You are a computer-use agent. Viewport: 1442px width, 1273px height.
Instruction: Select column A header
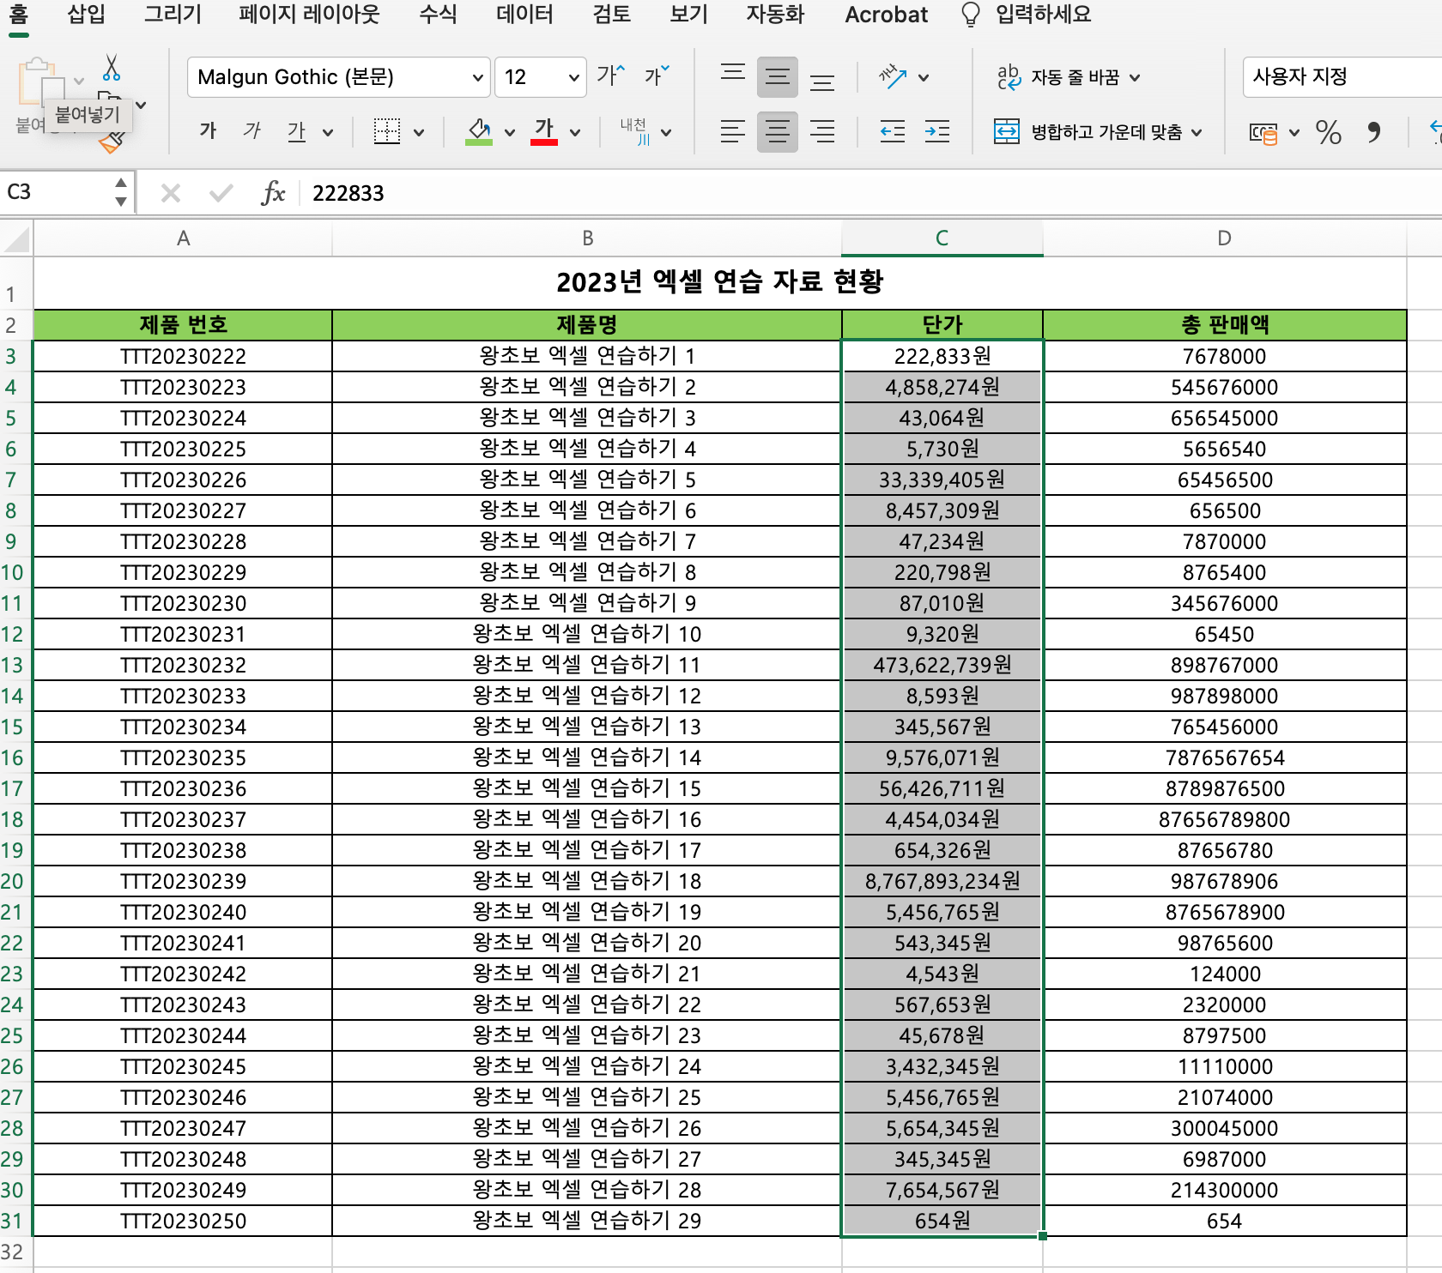click(x=183, y=238)
